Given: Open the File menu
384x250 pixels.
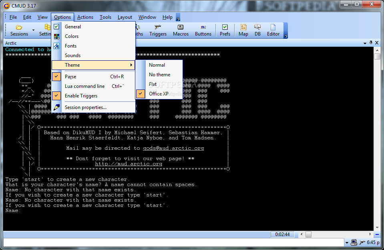Looking at the screenshot, I should tap(13, 17).
